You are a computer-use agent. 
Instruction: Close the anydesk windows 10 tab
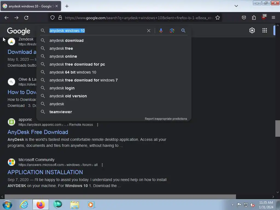57,6
